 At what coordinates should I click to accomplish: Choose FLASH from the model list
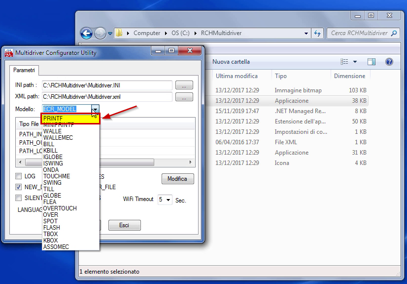click(70, 228)
